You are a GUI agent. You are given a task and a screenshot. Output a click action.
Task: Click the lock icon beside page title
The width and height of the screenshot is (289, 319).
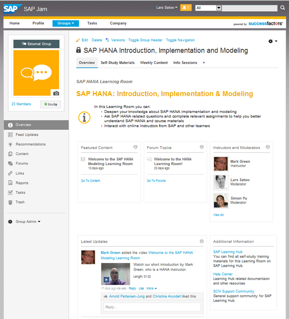[78, 50]
